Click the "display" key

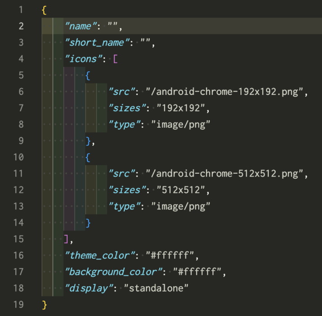pos(89,288)
